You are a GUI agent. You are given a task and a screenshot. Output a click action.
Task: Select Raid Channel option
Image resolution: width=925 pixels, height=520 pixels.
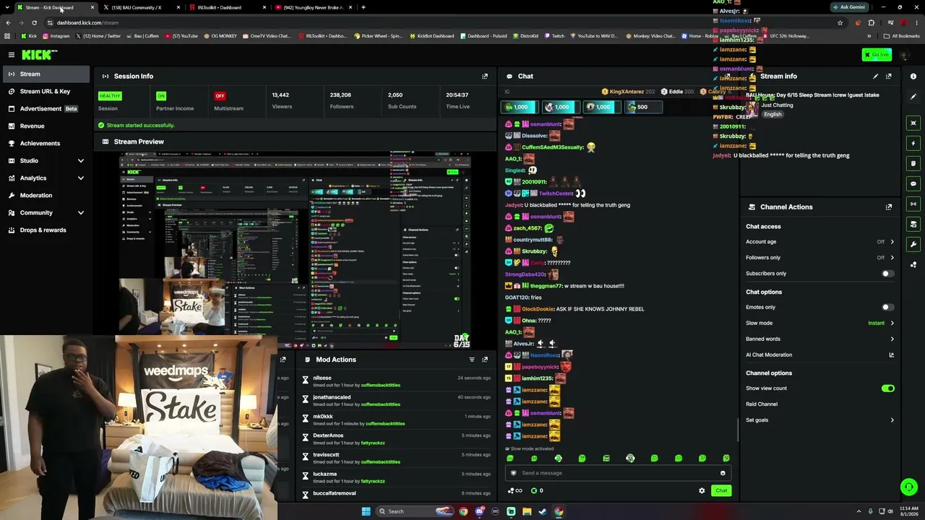[762, 404]
